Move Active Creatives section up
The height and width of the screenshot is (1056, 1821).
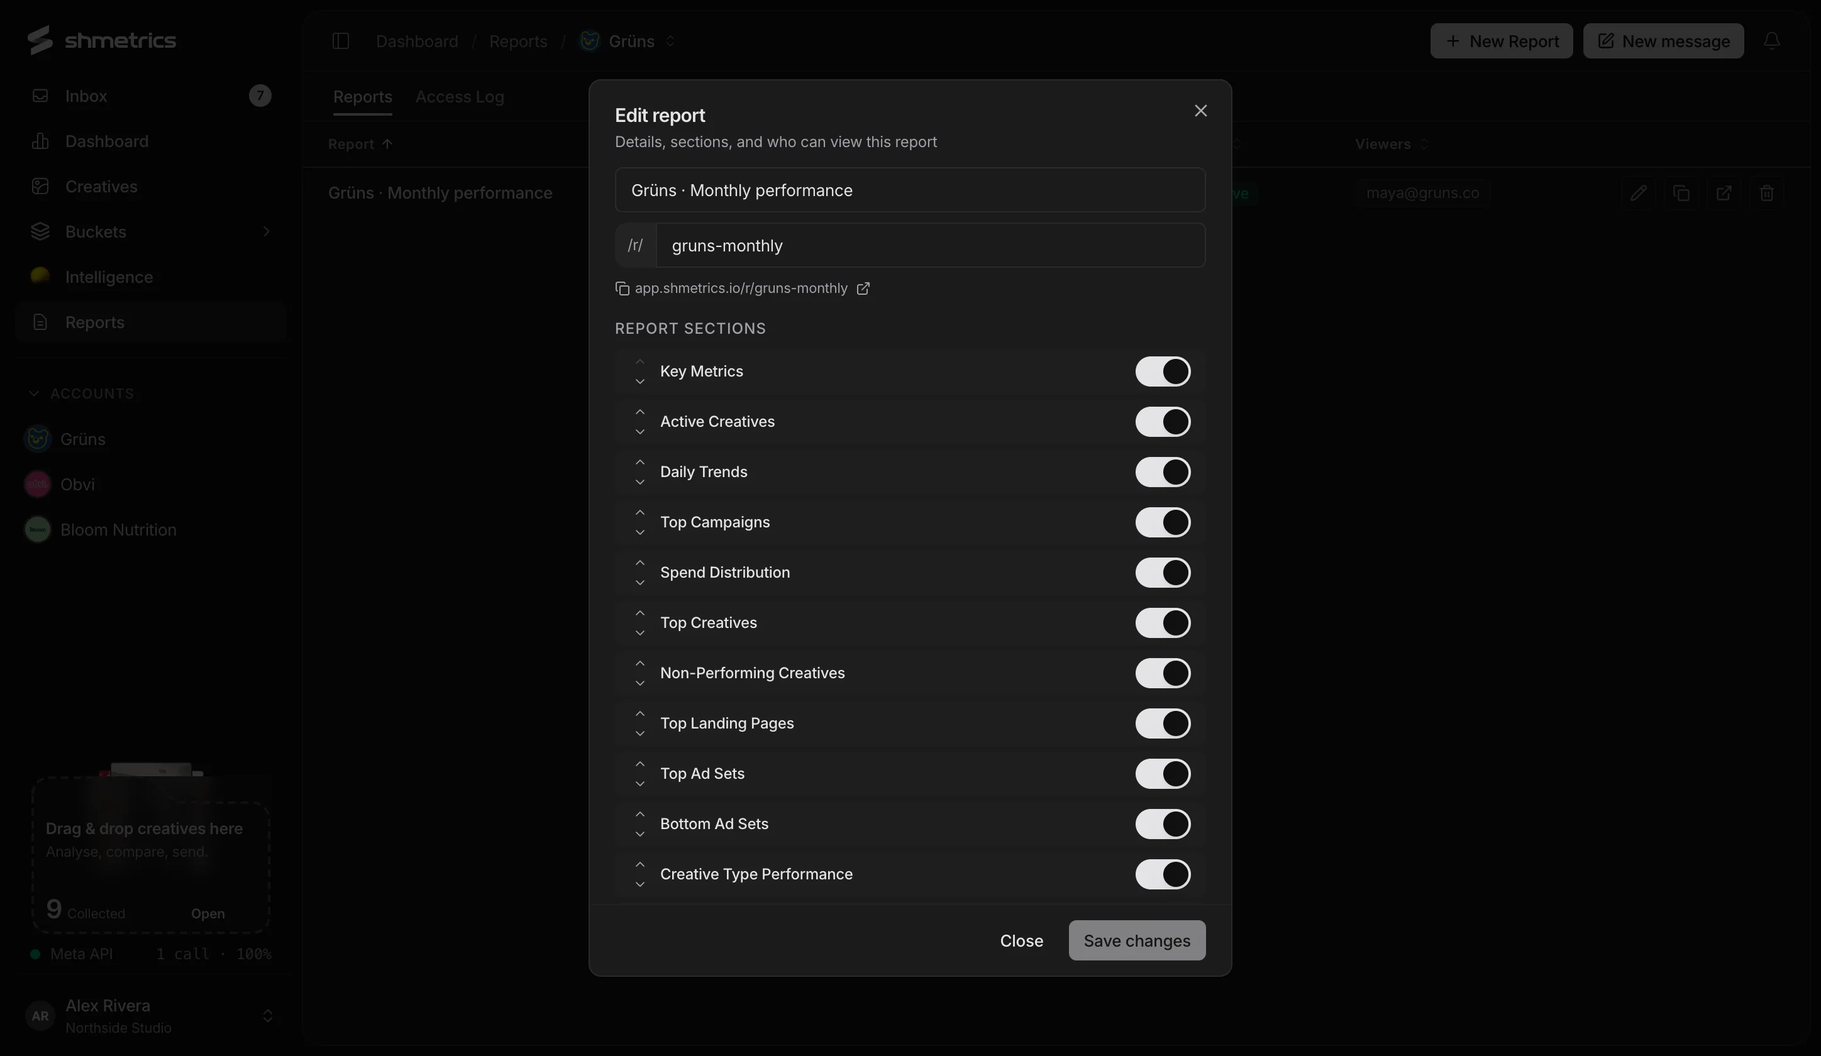click(x=639, y=412)
